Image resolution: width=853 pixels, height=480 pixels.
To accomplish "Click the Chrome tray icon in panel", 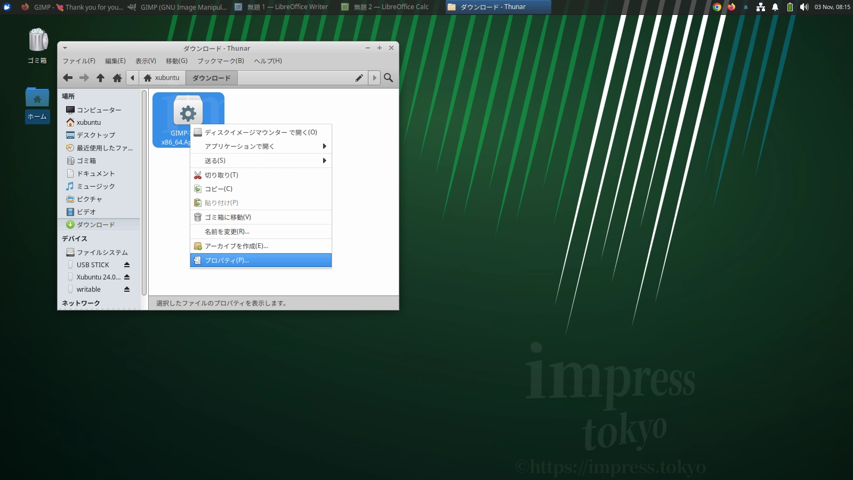I will pos(717,7).
